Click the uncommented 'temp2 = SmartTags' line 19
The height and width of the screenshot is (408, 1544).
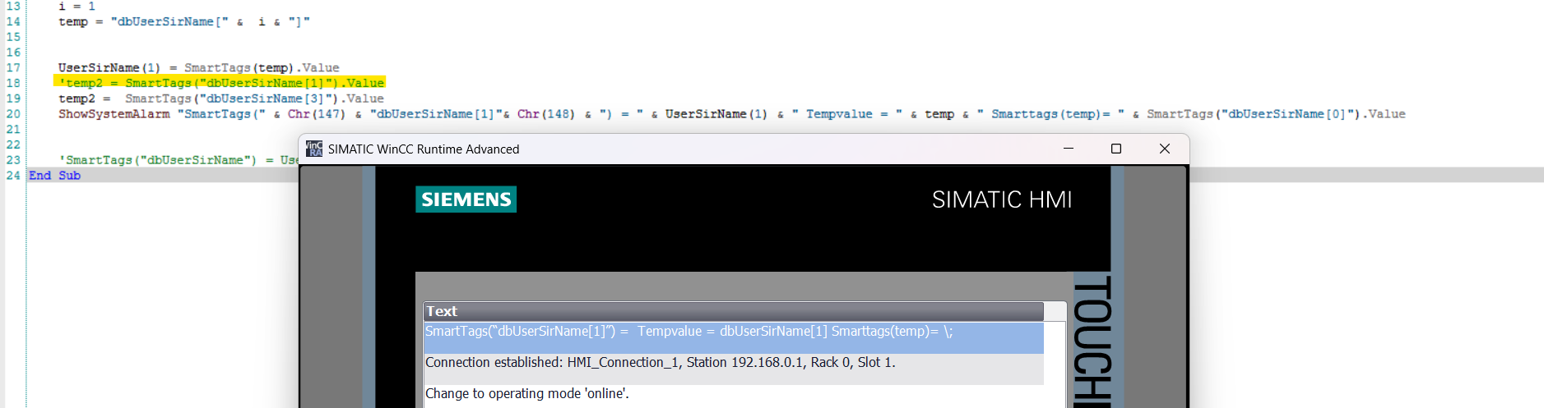point(220,99)
